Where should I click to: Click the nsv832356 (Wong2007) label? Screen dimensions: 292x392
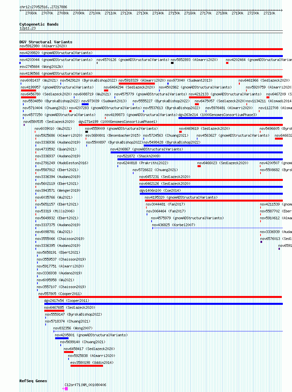(x=73, y=328)
